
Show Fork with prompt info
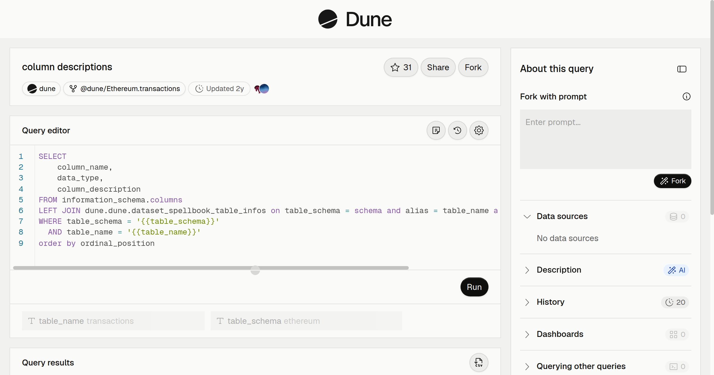686,96
